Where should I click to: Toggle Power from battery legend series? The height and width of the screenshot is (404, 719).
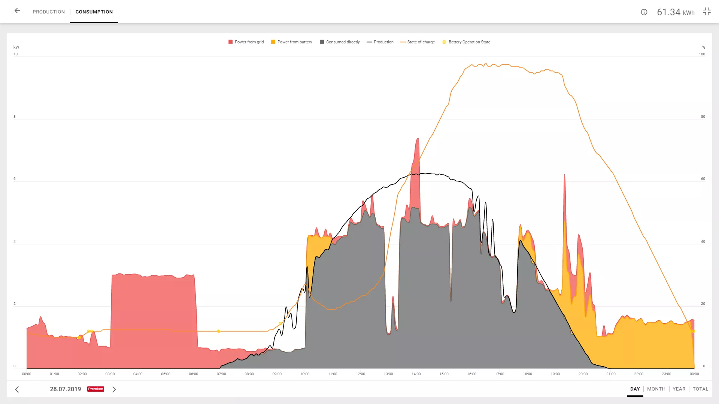[x=291, y=42]
